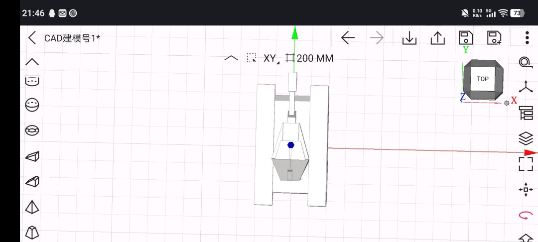This screenshot has width=538, height=242.
Task: Click the TOP face of view cube
Action: coord(482,79)
